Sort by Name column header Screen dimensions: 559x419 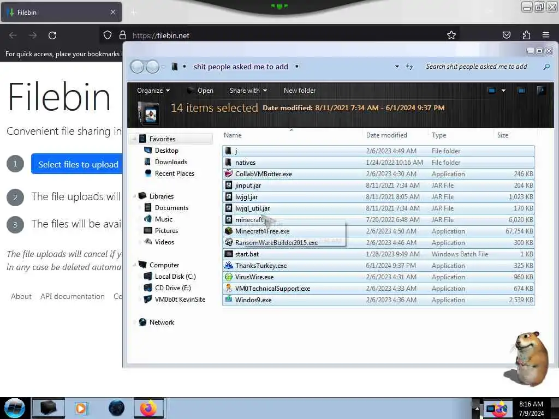233,135
